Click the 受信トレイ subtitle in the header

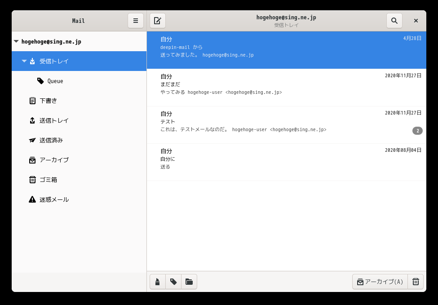[286, 25]
